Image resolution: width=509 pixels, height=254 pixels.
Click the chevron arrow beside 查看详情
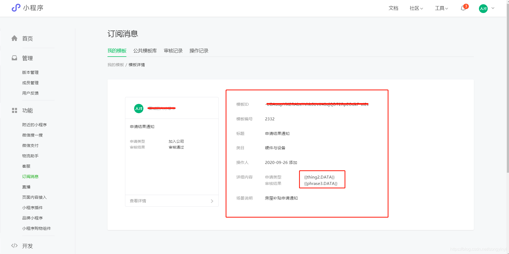click(212, 201)
